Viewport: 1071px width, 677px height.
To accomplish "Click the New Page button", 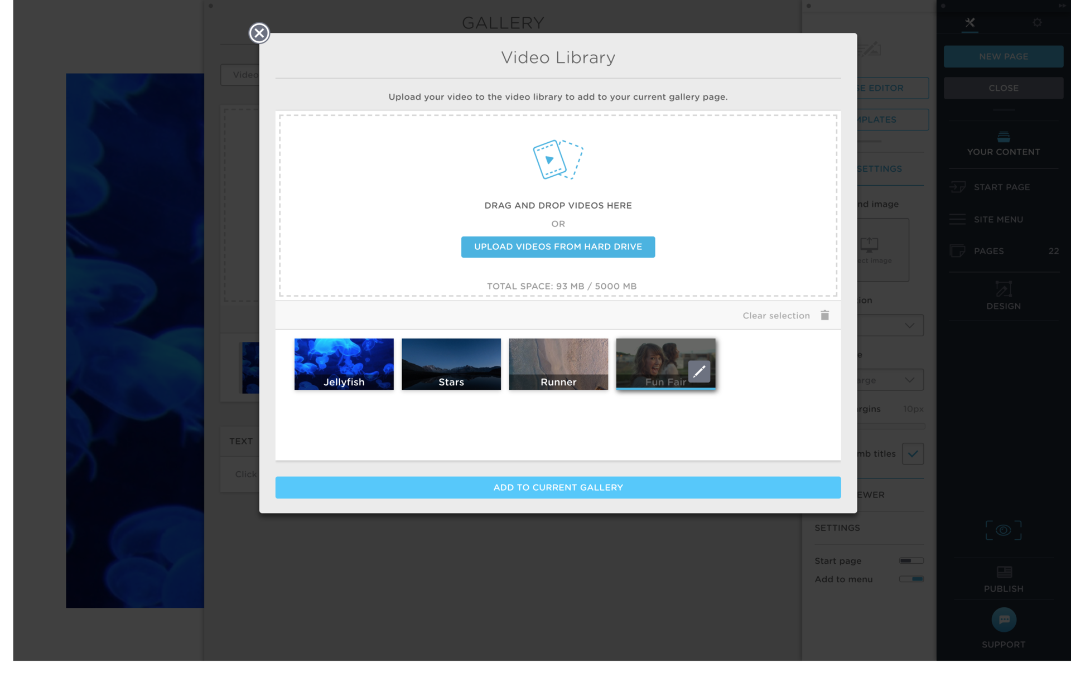I will 1003,56.
